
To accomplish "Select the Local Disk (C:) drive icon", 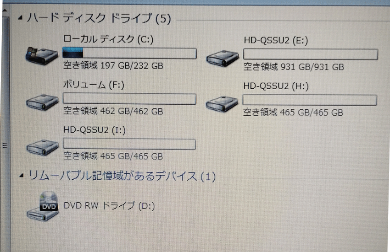I will pyautogui.click(x=42, y=55).
